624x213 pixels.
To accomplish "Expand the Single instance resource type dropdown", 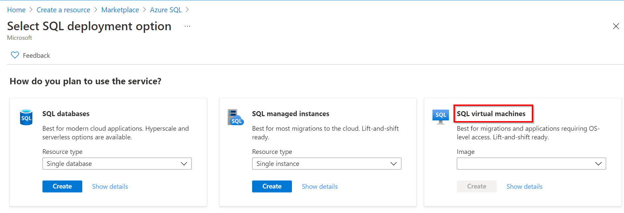I will pos(327,164).
